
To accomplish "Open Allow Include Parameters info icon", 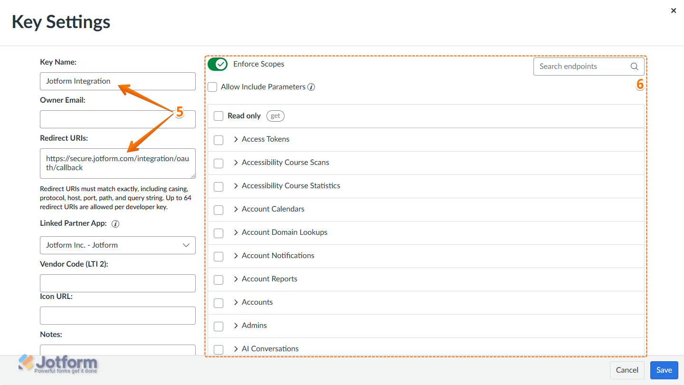I will [311, 87].
